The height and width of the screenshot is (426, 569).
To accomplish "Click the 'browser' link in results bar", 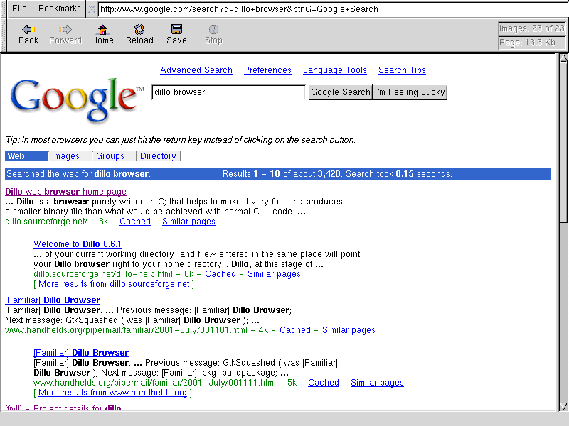I will click(131, 174).
